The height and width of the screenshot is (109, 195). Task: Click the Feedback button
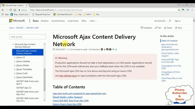[x=146, y=28]
